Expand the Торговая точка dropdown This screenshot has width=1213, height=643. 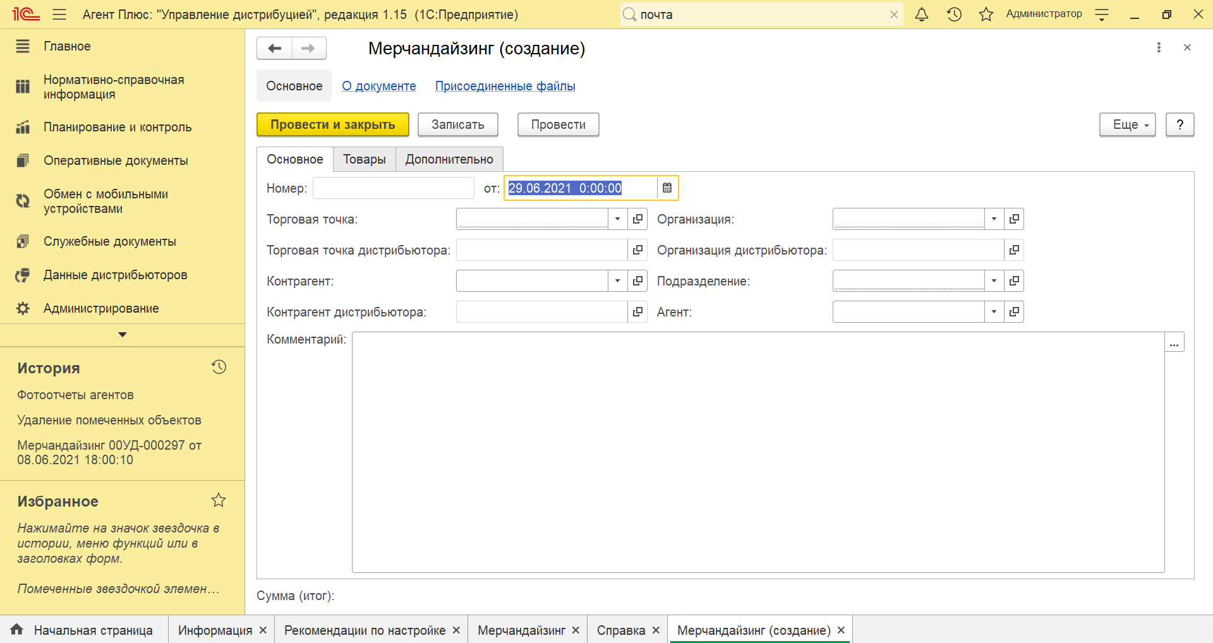(x=617, y=219)
